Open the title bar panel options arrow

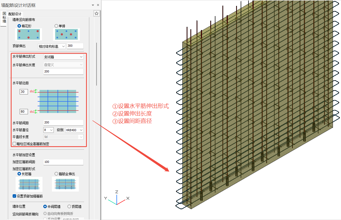(93, 5)
